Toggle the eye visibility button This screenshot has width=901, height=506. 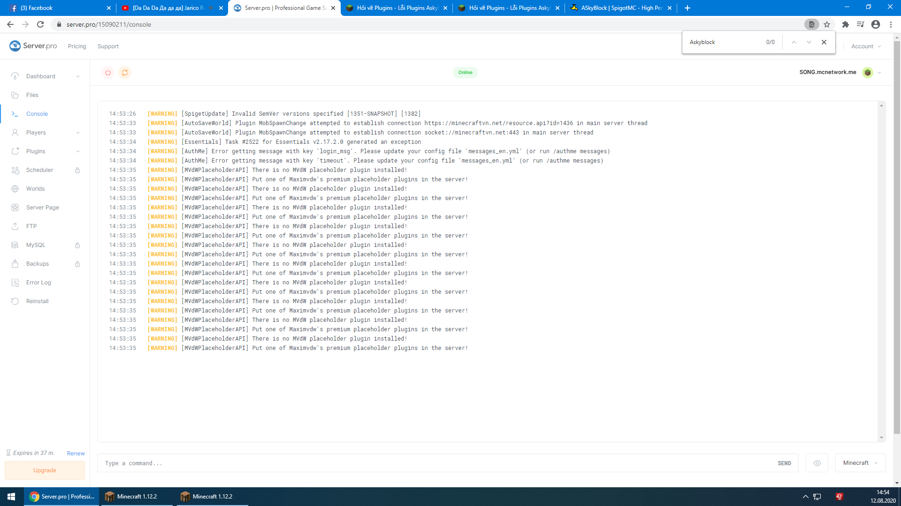pyautogui.click(x=817, y=463)
